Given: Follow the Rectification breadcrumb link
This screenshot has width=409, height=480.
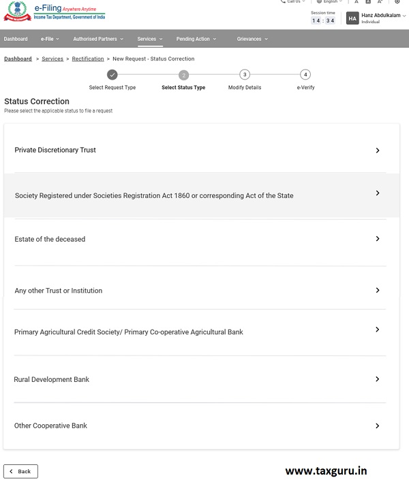Looking at the screenshot, I should click(x=88, y=59).
